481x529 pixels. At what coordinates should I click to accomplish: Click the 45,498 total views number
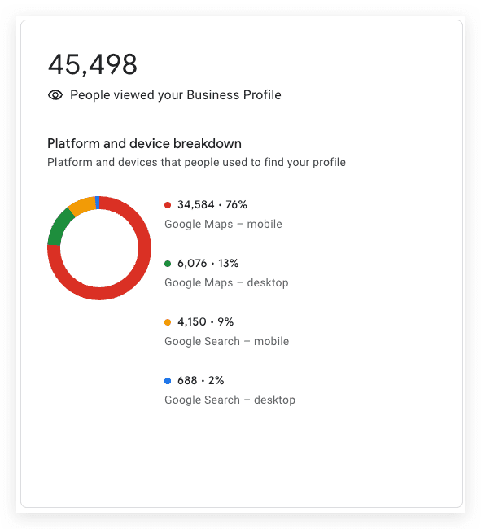pyautogui.click(x=93, y=64)
